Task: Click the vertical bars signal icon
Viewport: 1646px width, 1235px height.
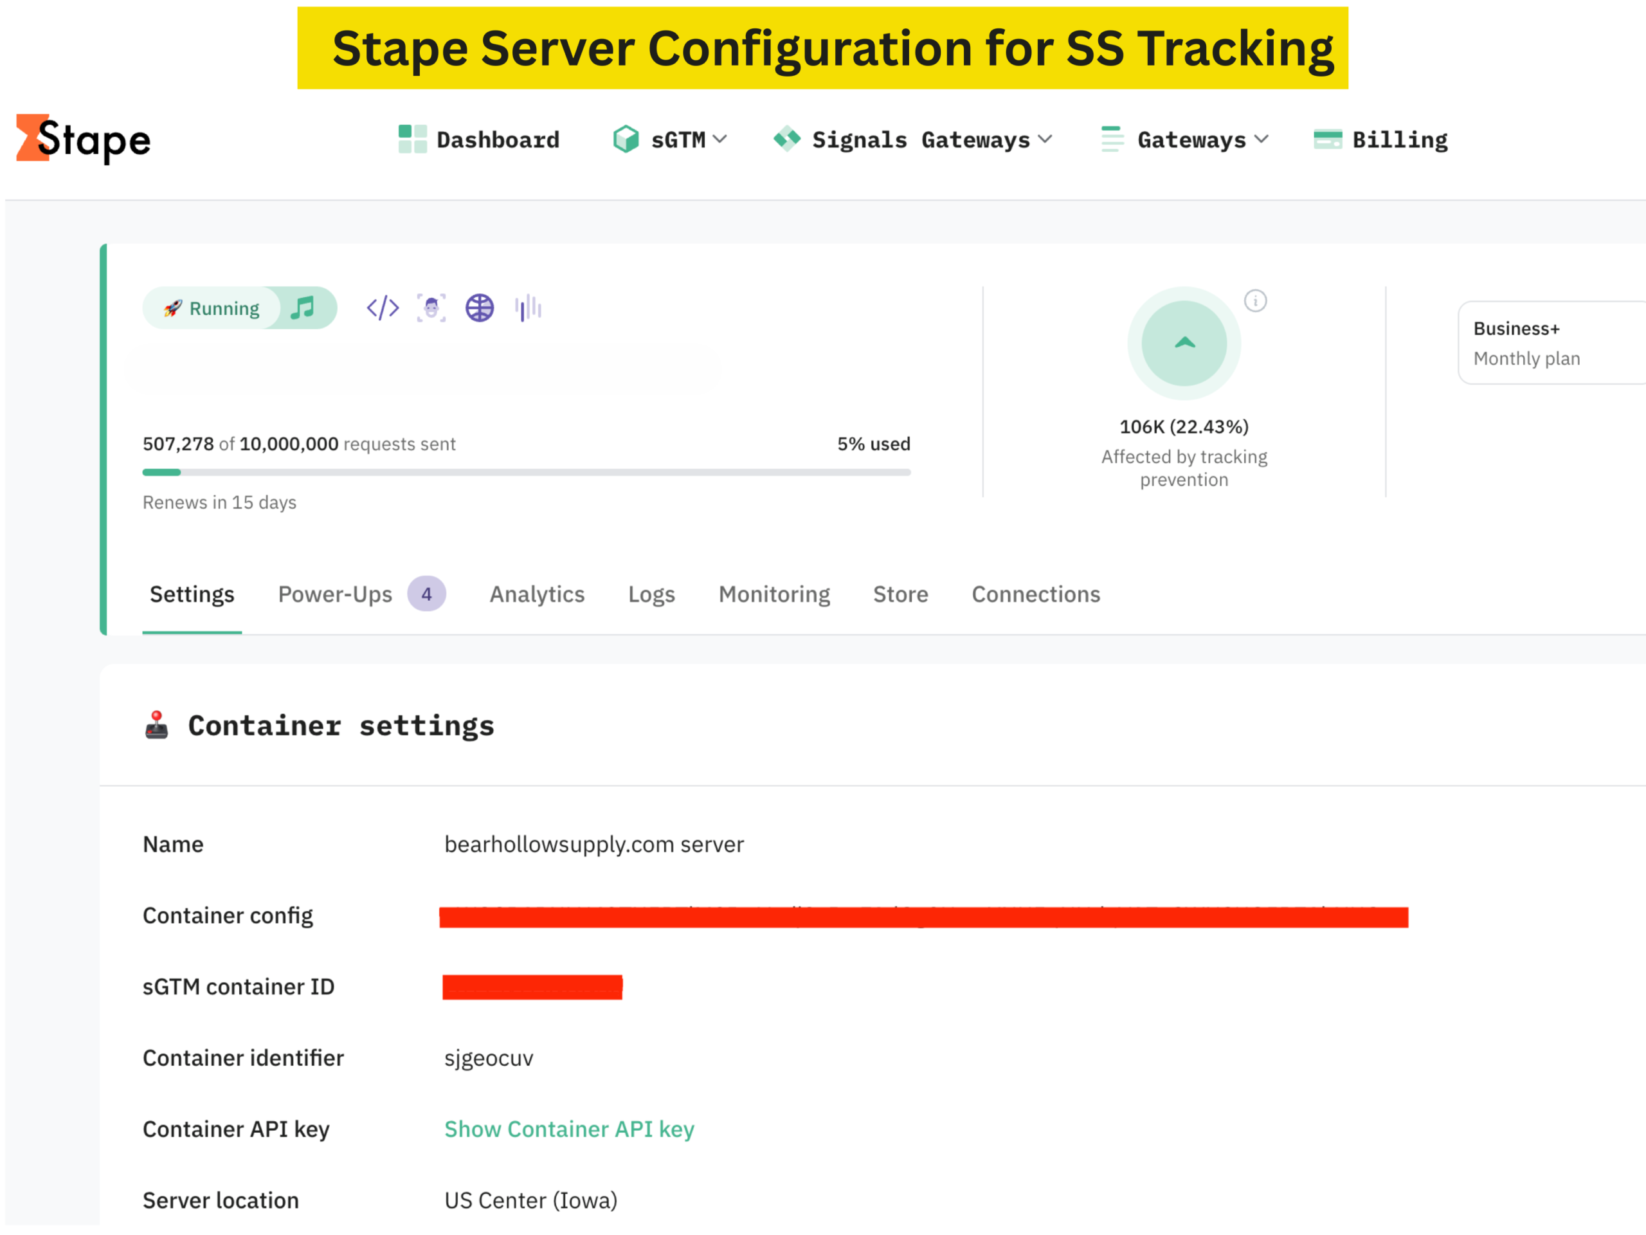Action: pyautogui.click(x=528, y=307)
